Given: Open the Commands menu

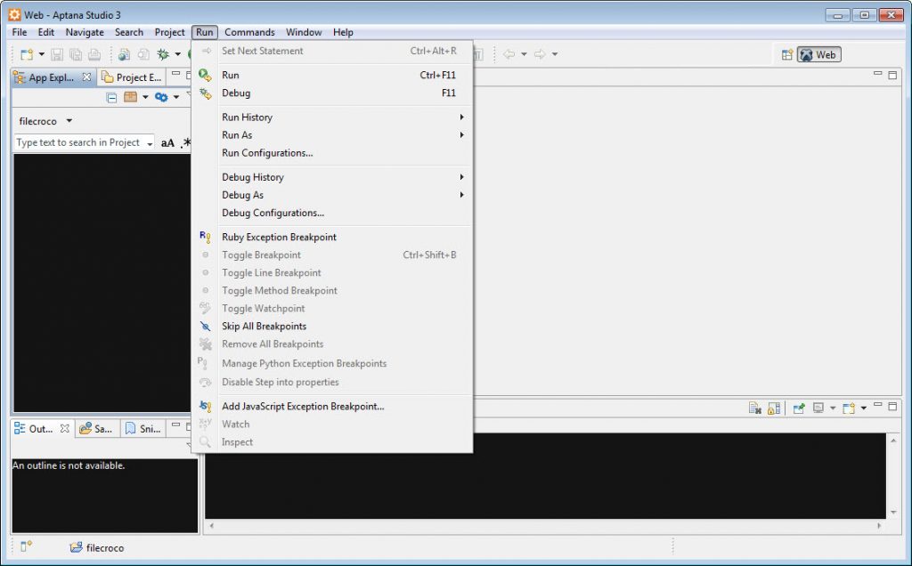Looking at the screenshot, I should (249, 33).
